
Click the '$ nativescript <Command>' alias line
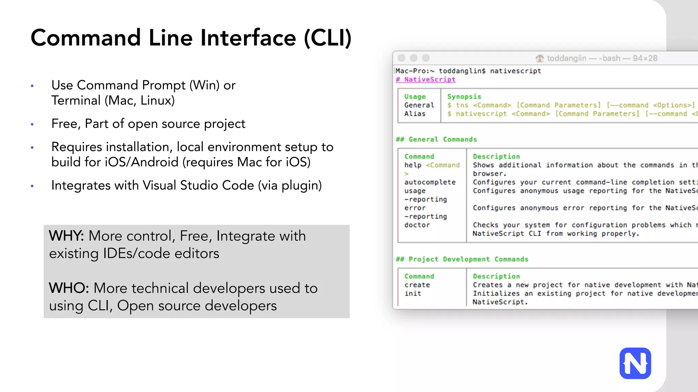coord(573,114)
